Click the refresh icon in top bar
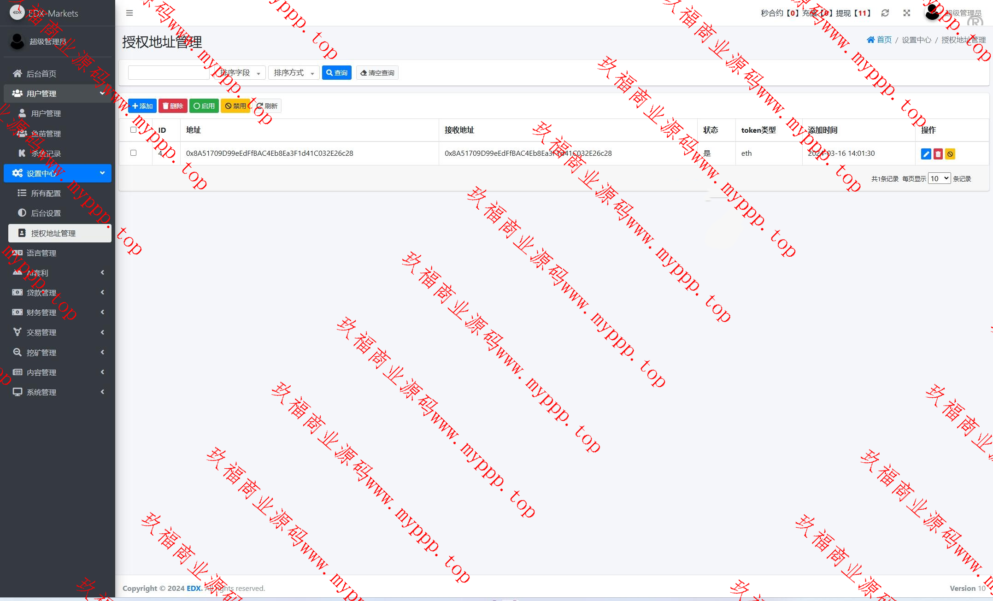The image size is (993, 601). [885, 13]
